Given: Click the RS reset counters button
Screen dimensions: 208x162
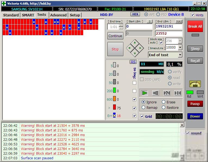Looking at the screenshot, I should coord(133,62).
